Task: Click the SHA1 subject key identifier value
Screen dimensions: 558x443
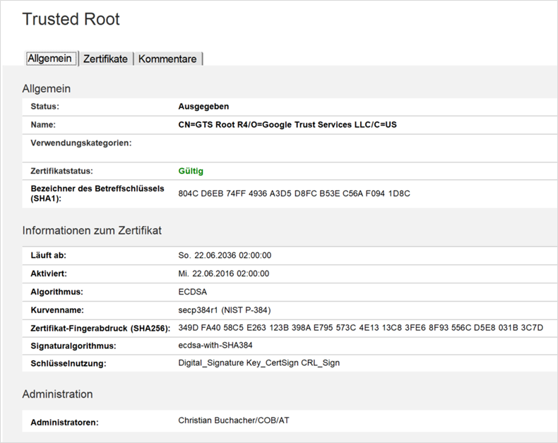Action: point(294,194)
